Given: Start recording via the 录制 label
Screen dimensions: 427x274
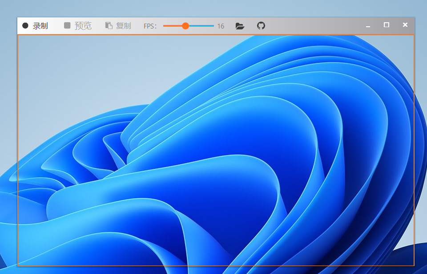Looking at the screenshot, I should (40, 26).
